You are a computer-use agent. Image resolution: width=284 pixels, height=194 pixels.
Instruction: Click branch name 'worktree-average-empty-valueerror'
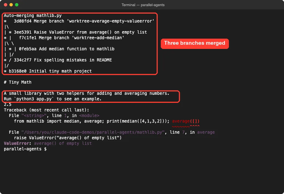pos(110,21)
